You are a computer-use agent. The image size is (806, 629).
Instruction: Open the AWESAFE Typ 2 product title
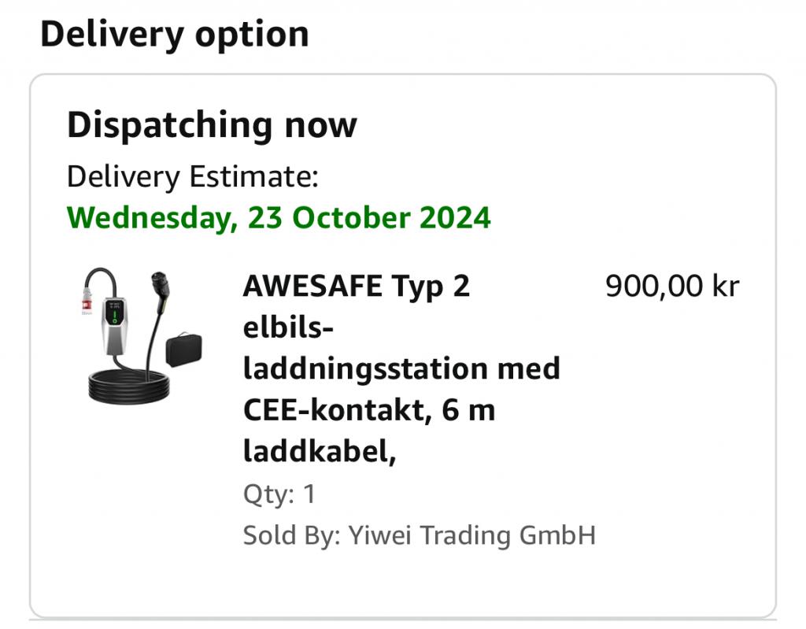tap(356, 287)
